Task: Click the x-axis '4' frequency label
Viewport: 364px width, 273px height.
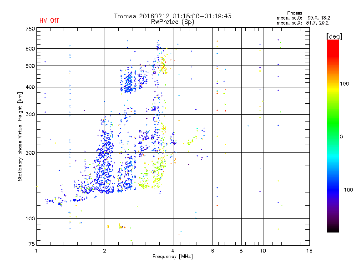Action: (173, 251)
